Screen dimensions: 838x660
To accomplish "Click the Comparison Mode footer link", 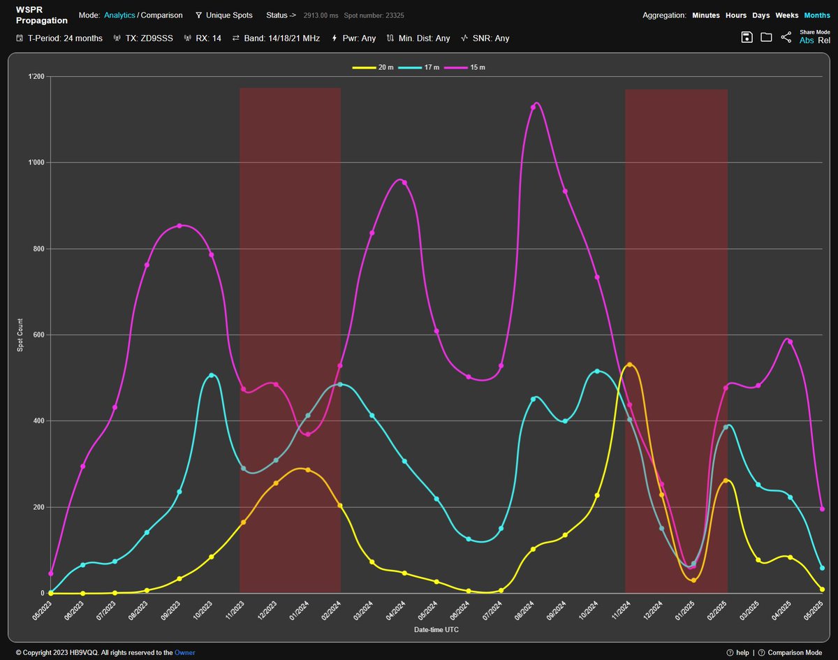I will 795,653.
